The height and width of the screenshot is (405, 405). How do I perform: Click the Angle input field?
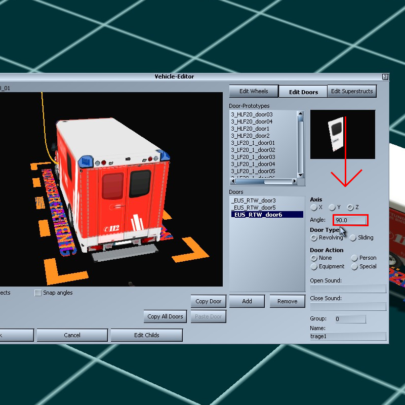point(350,220)
